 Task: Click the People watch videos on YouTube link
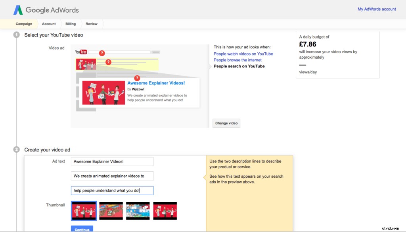click(x=243, y=54)
